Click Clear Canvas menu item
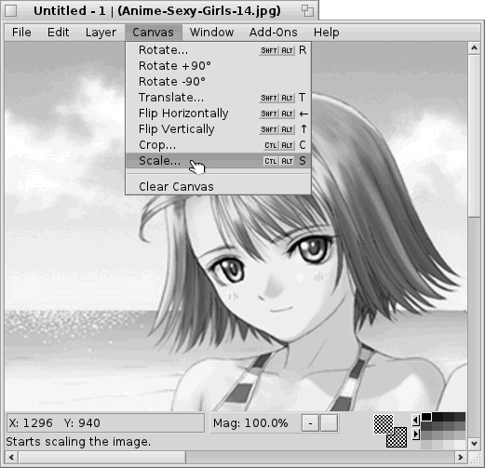485x468 pixels. 218,187
